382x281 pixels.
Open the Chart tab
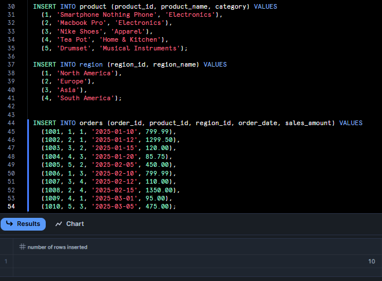(x=69, y=224)
